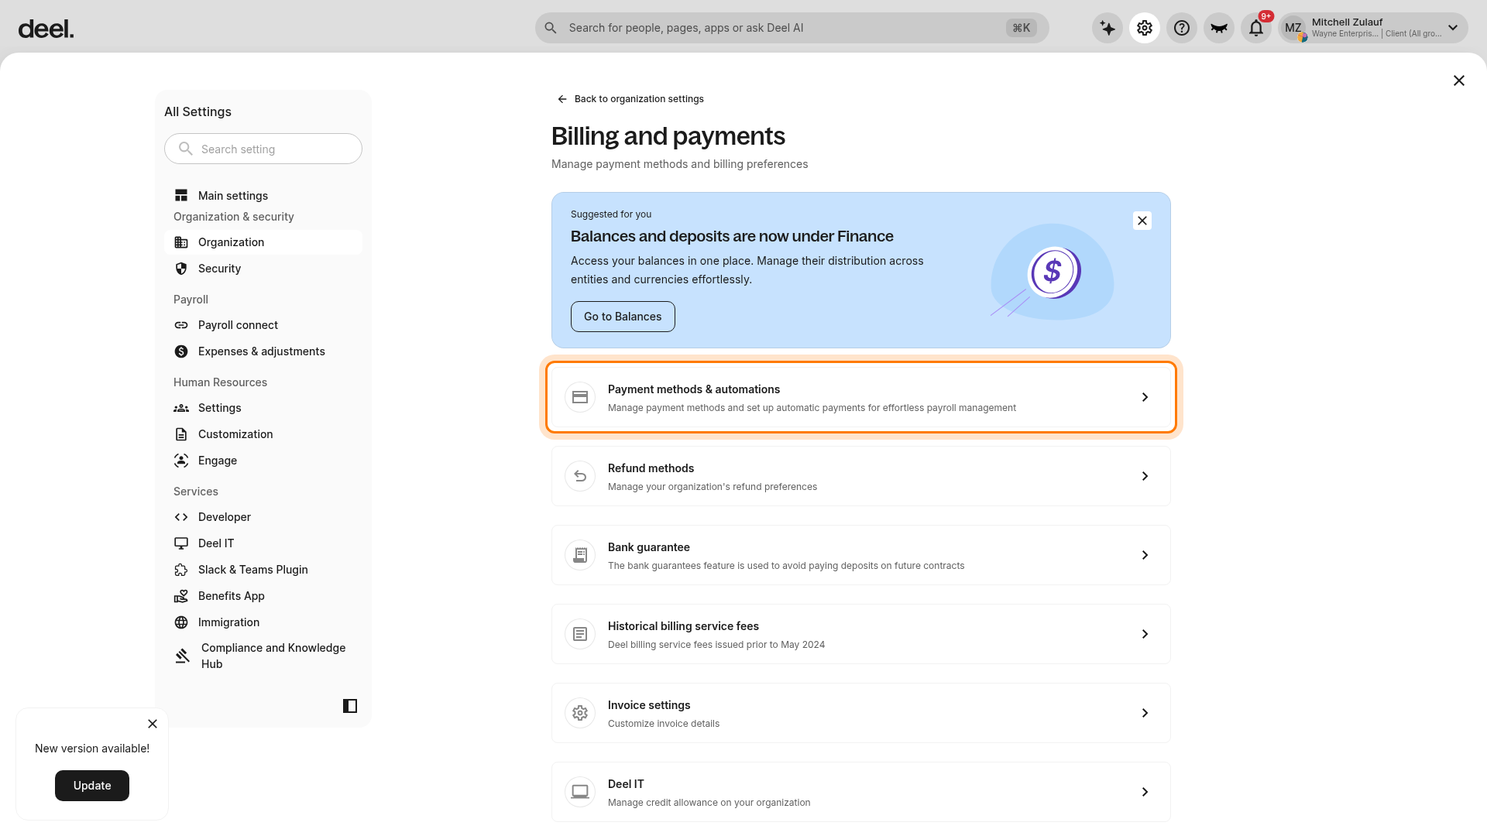Open Engage settings
Screen dimensions: 1487x836
263,461
